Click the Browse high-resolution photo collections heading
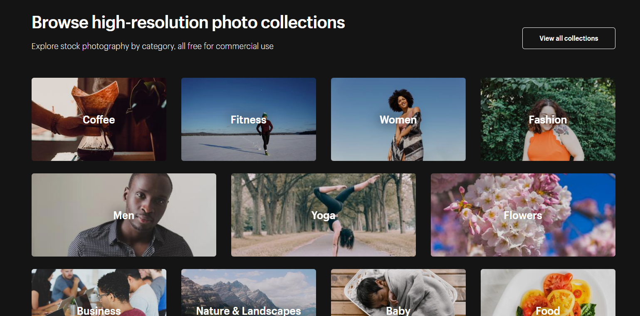This screenshot has height=316, width=640. coord(188,22)
